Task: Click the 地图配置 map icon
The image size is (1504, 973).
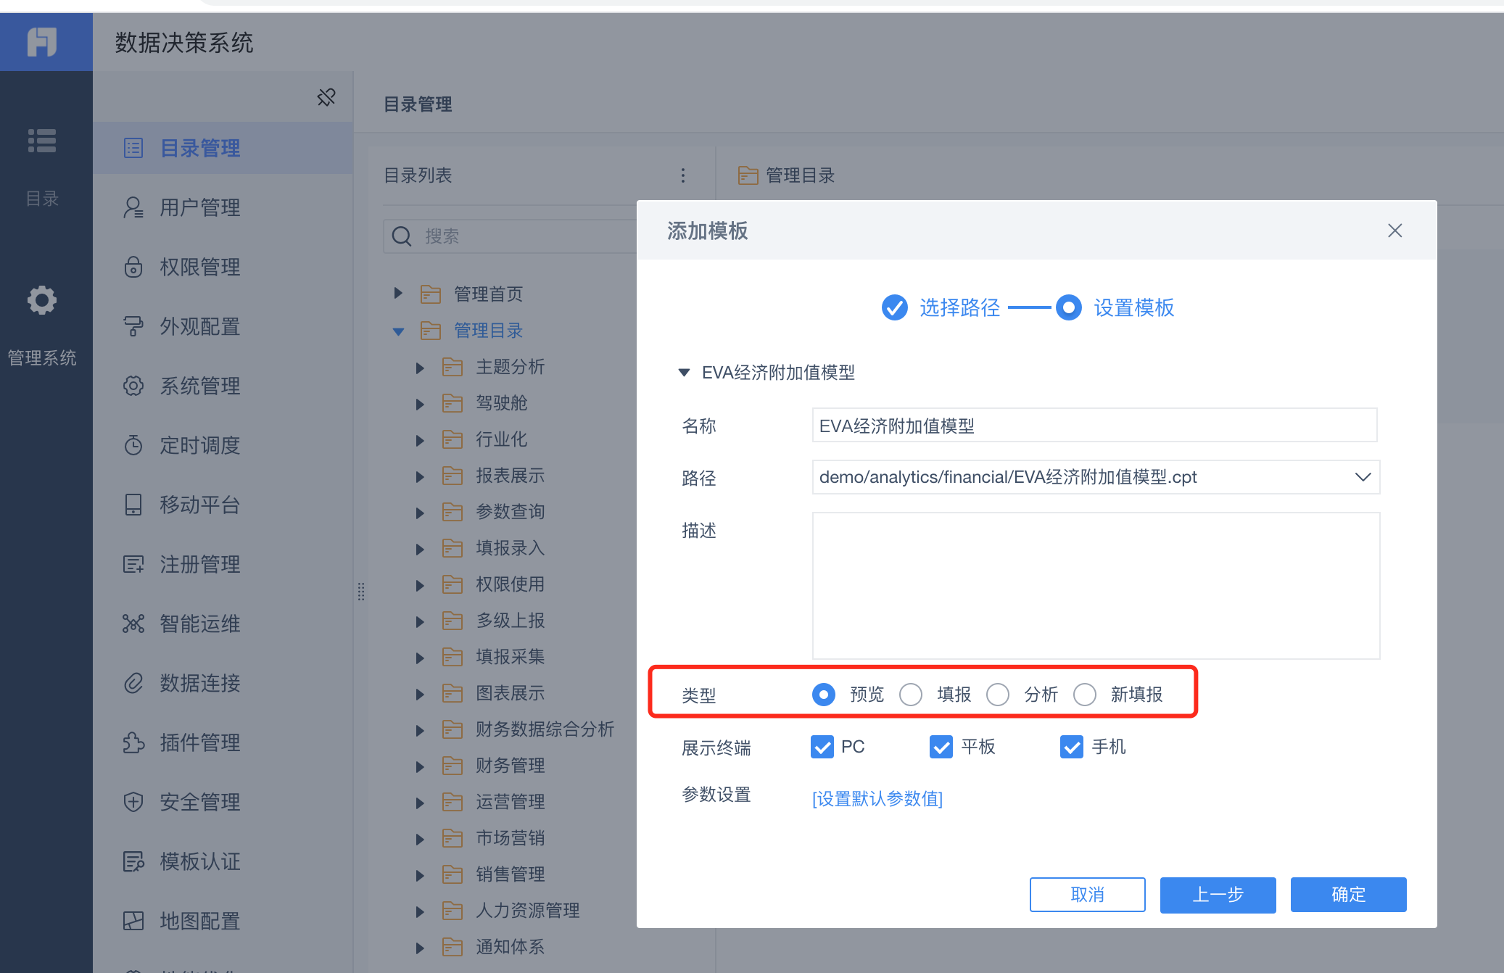Action: coord(133,921)
